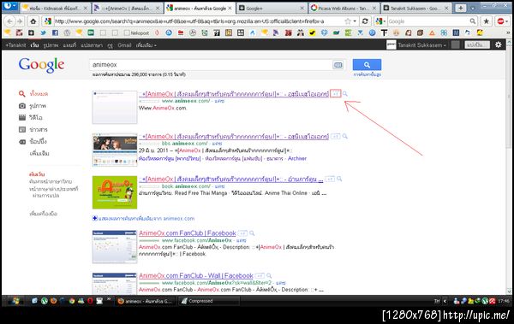514x324 pixels.
Task: Open the Twitter bookmark icon
Action: click(x=43, y=32)
